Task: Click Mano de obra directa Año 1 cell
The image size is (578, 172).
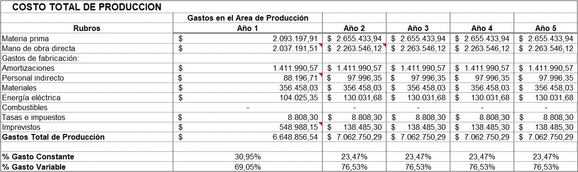Action: click(247, 48)
